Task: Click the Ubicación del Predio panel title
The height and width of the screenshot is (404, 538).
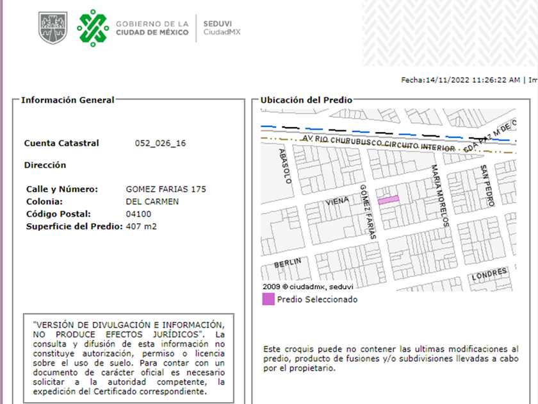Action: point(306,100)
